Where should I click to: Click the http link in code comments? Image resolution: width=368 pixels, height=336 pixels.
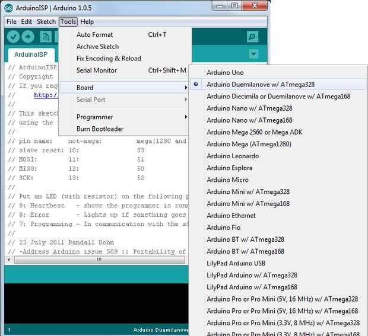46,95
